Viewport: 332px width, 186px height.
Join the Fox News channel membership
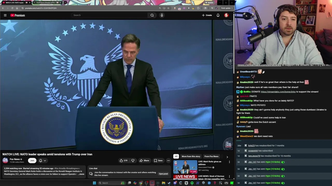point(32,160)
